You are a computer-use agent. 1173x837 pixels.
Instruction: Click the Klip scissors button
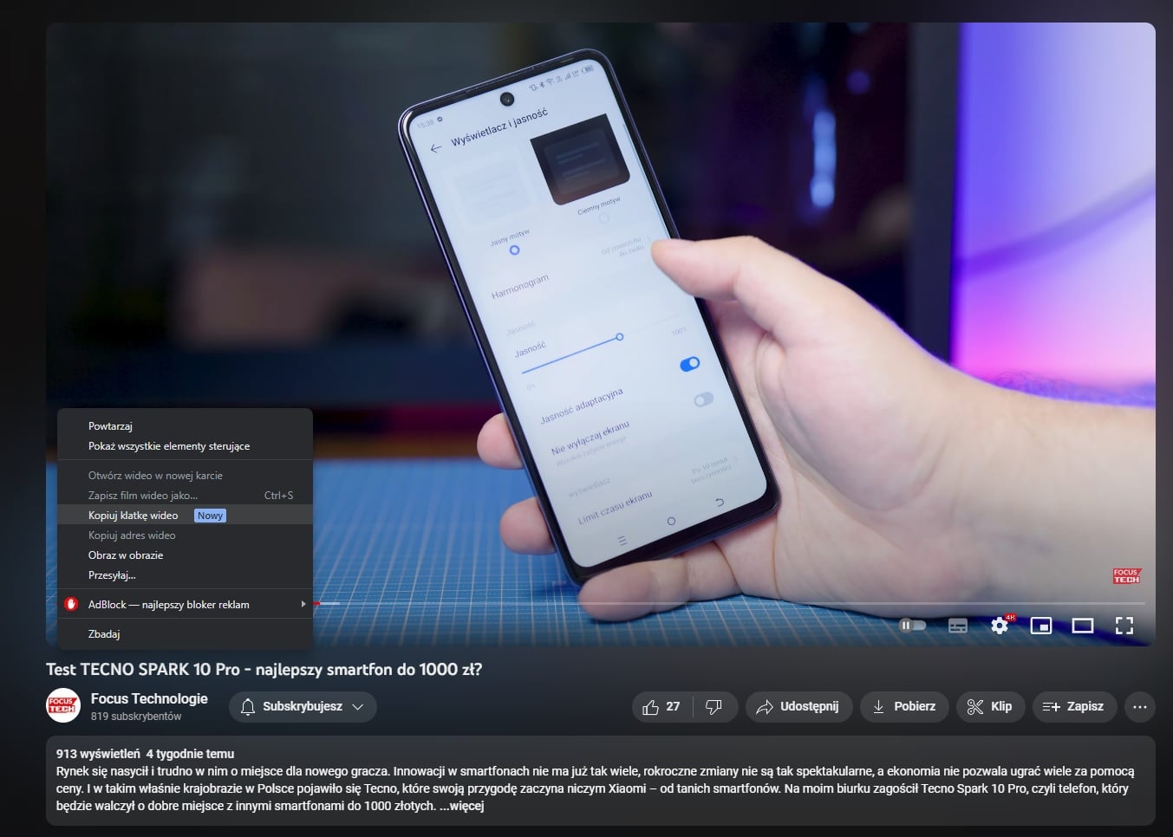[x=990, y=707]
